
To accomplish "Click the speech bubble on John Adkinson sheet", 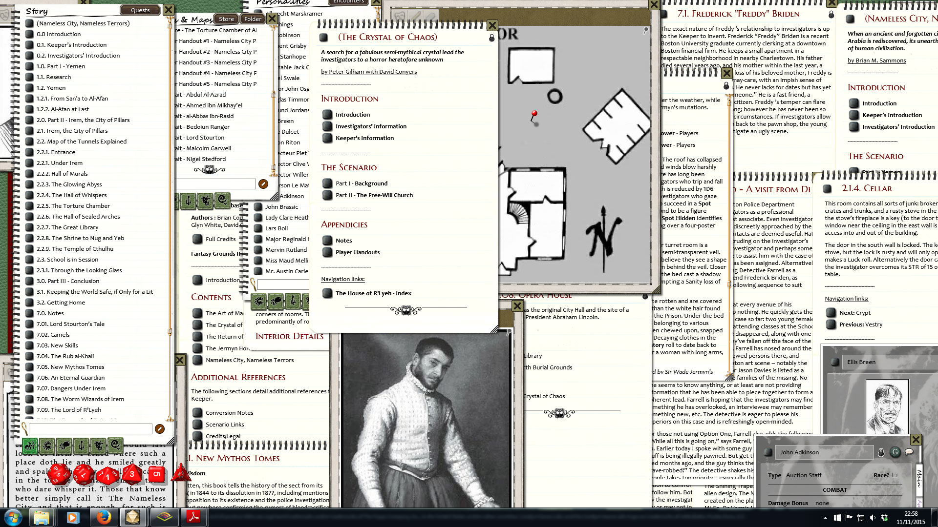I will [909, 452].
